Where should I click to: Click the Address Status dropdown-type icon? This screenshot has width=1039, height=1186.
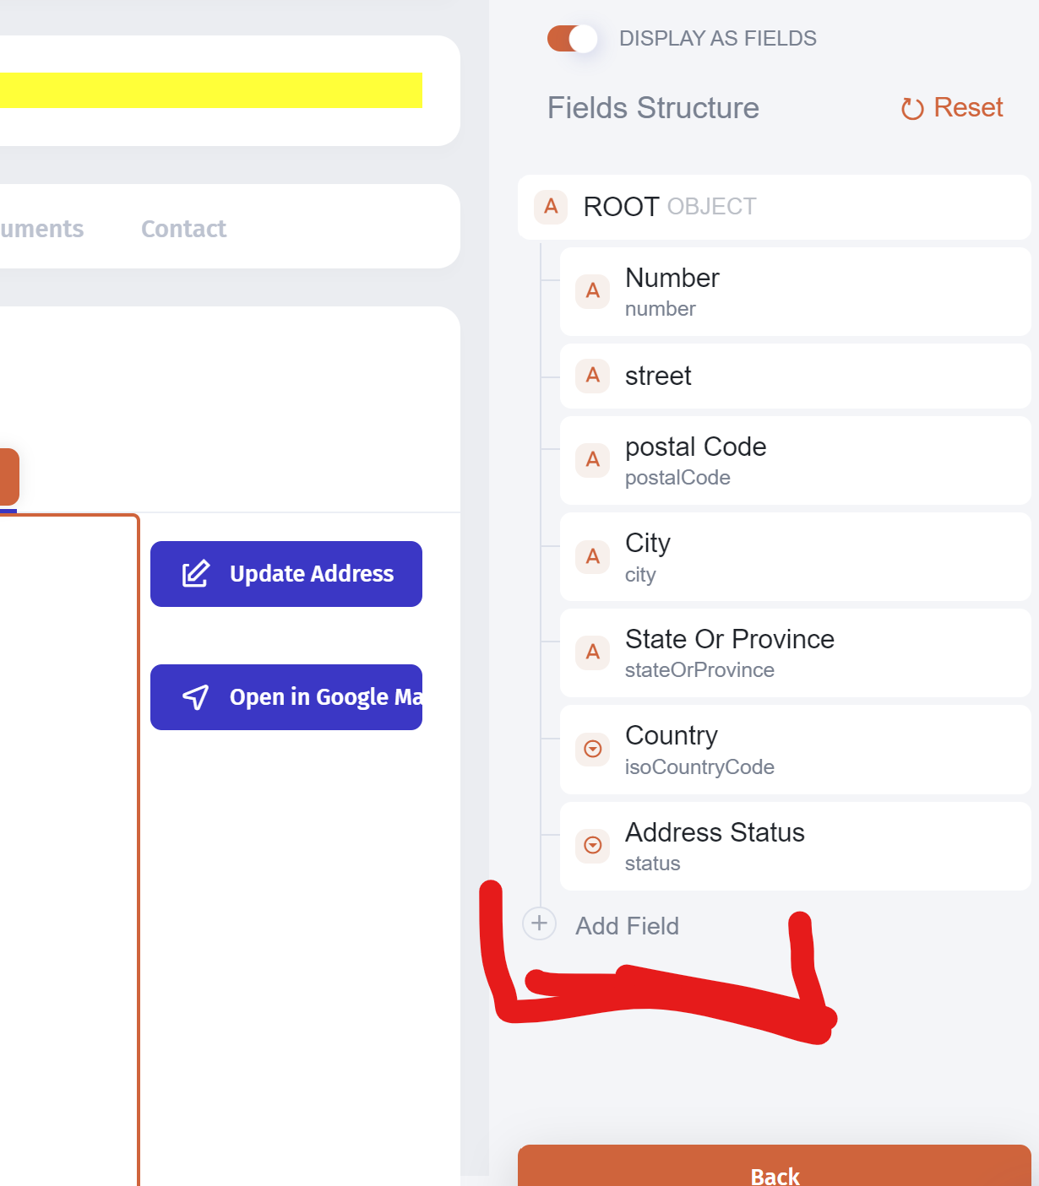593,845
